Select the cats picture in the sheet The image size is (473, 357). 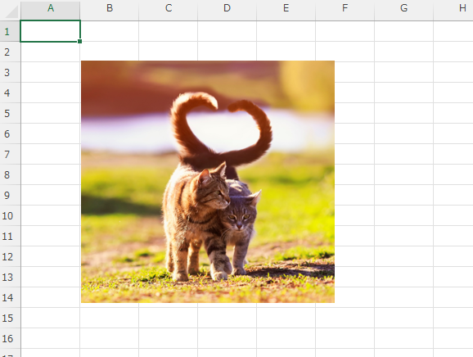click(208, 182)
